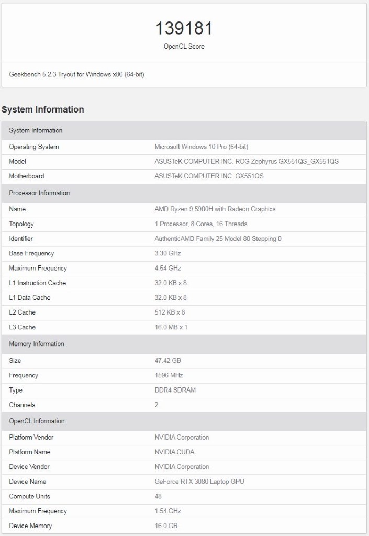The height and width of the screenshot is (536, 369).
Task: Click the 16.0 GB device memory value
Action: click(x=166, y=526)
